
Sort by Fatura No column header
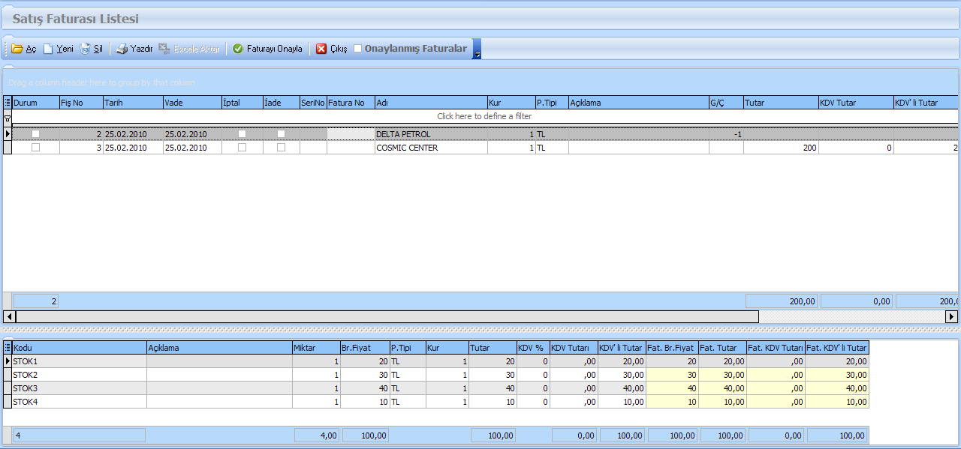[x=351, y=103]
